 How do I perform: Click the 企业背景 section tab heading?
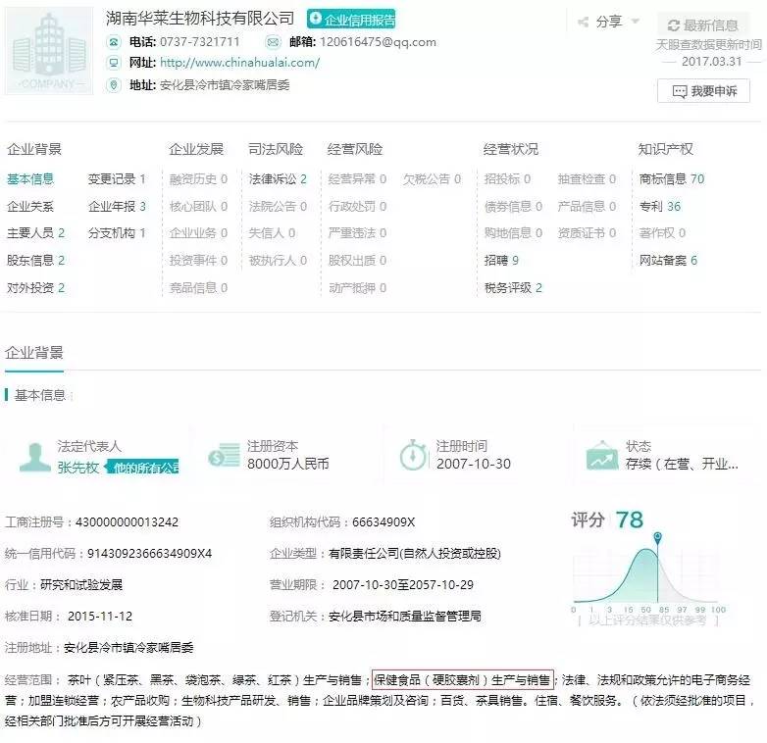coord(34,353)
